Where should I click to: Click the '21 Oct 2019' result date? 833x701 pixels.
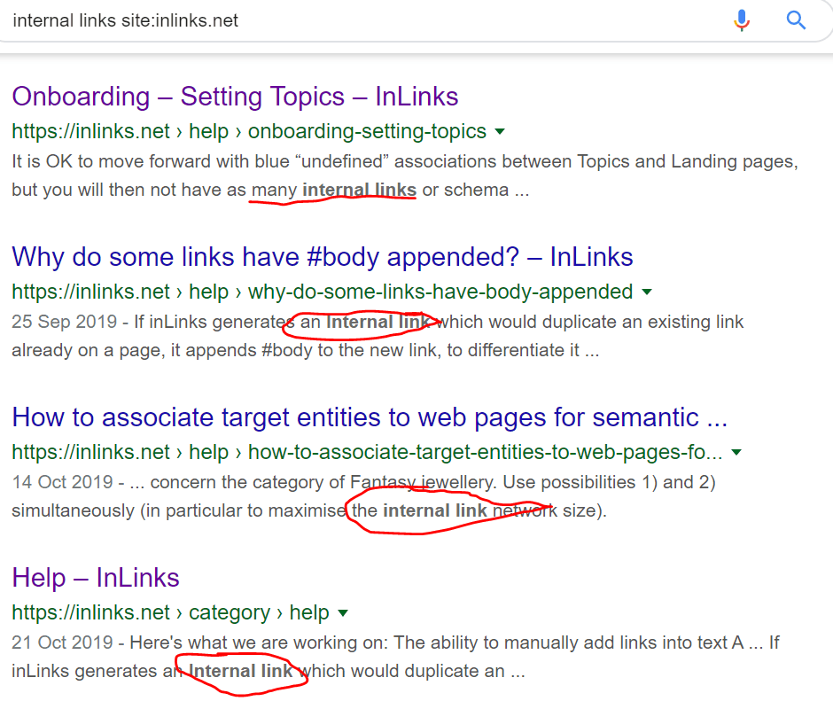[x=62, y=643]
